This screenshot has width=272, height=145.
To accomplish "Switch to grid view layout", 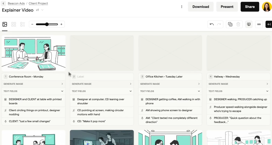I will point(14,24).
